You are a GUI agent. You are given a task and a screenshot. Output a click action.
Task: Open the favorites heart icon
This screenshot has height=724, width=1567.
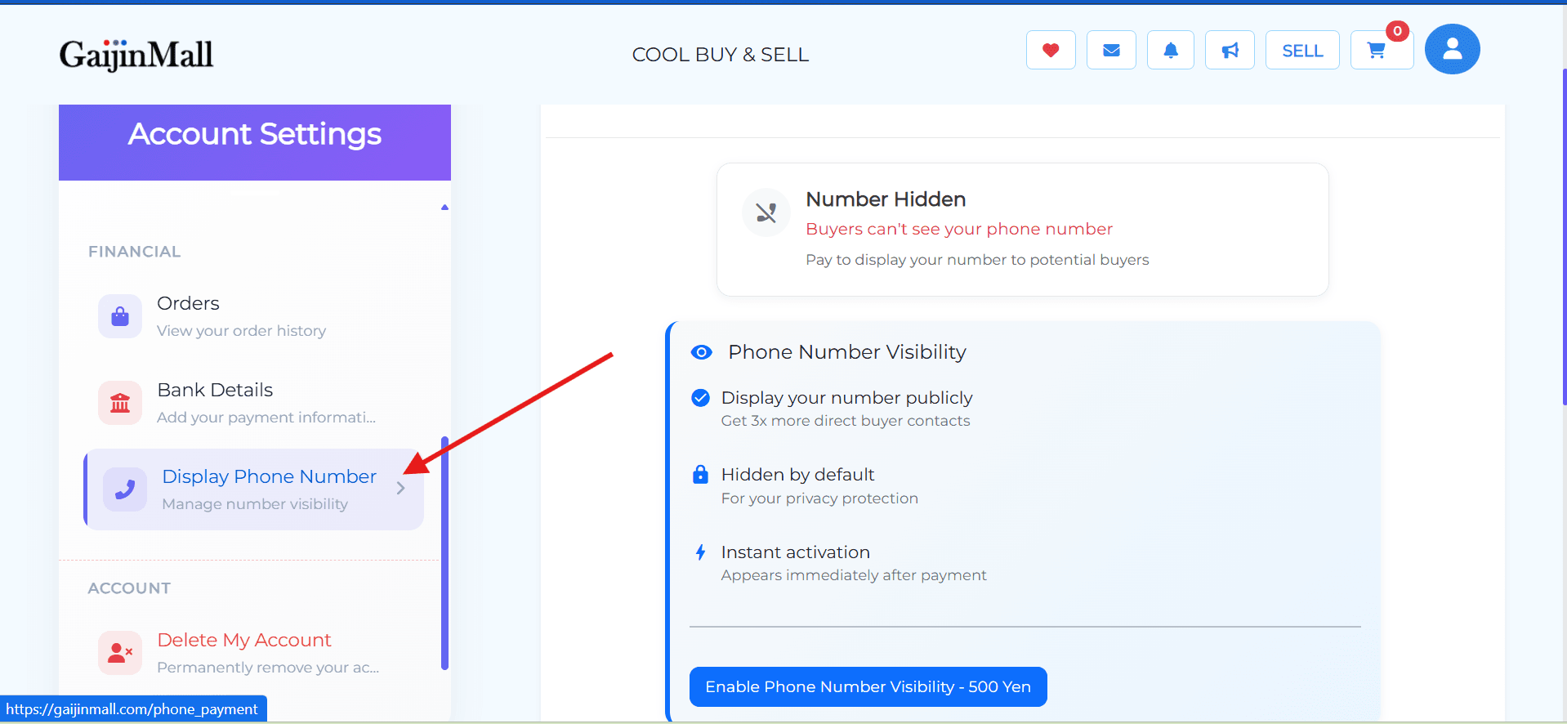(x=1051, y=50)
